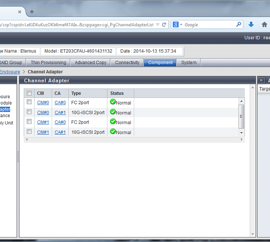Click the green status check for CM#1 CA#0
Viewport: 270px width, 242px height.
coord(113,121)
